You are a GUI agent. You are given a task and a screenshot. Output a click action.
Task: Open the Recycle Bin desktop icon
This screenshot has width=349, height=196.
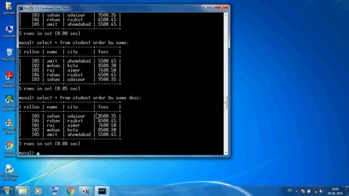tap(9, 54)
